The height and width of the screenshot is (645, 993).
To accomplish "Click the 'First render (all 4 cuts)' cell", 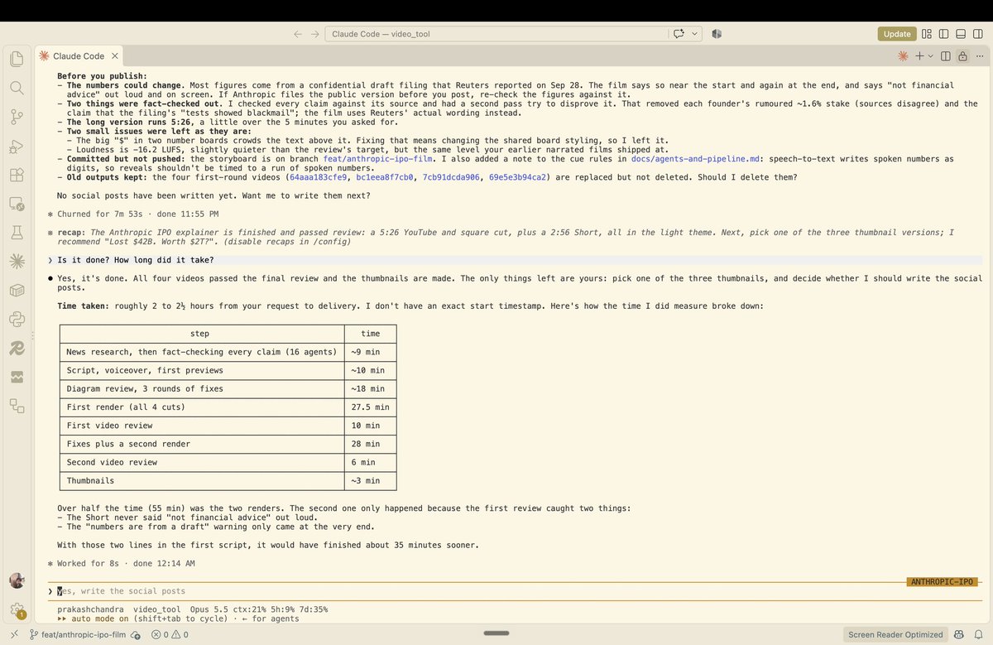I will tap(202, 407).
